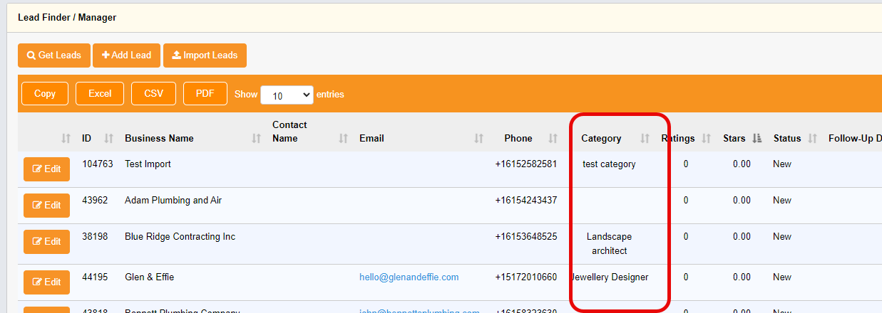Click Category column sort icon

tap(645, 139)
